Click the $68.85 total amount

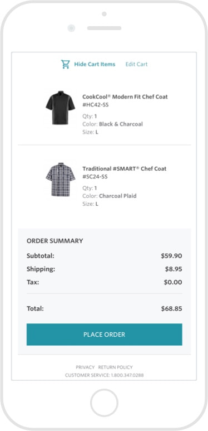tap(171, 309)
